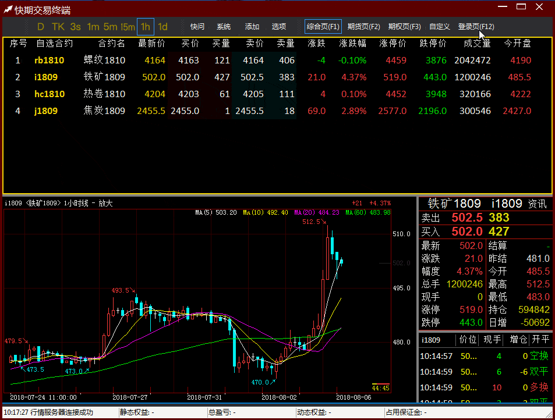Select the rb1810 contract row

click(x=50, y=60)
